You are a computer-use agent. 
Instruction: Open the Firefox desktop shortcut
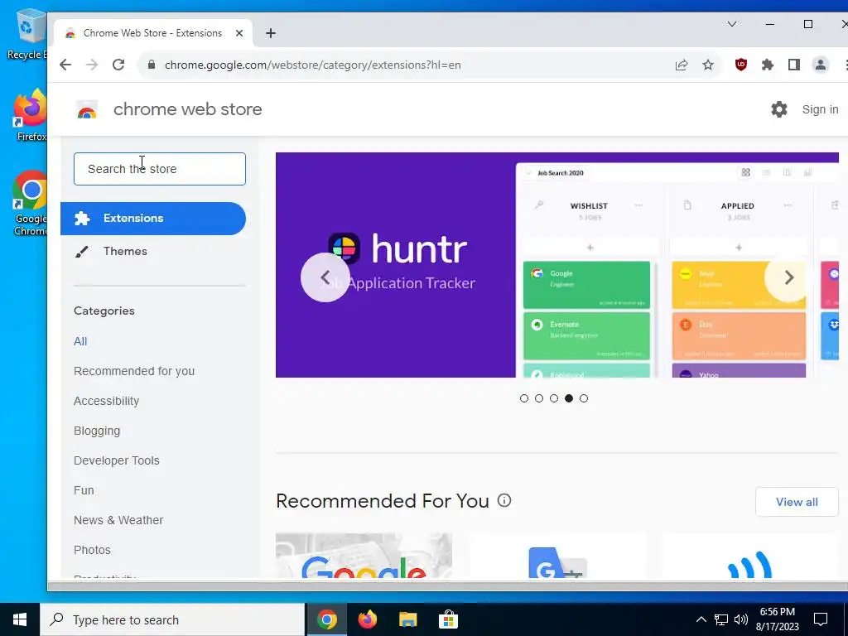tap(30, 115)
